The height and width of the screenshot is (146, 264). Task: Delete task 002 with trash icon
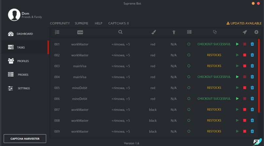pyautogui.click(x=252, y=55)
